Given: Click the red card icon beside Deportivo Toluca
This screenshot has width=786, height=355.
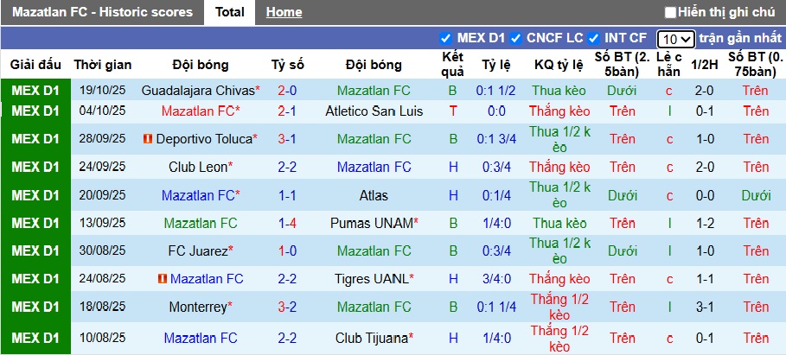Looking at the screenshot, I should [148, 139].
